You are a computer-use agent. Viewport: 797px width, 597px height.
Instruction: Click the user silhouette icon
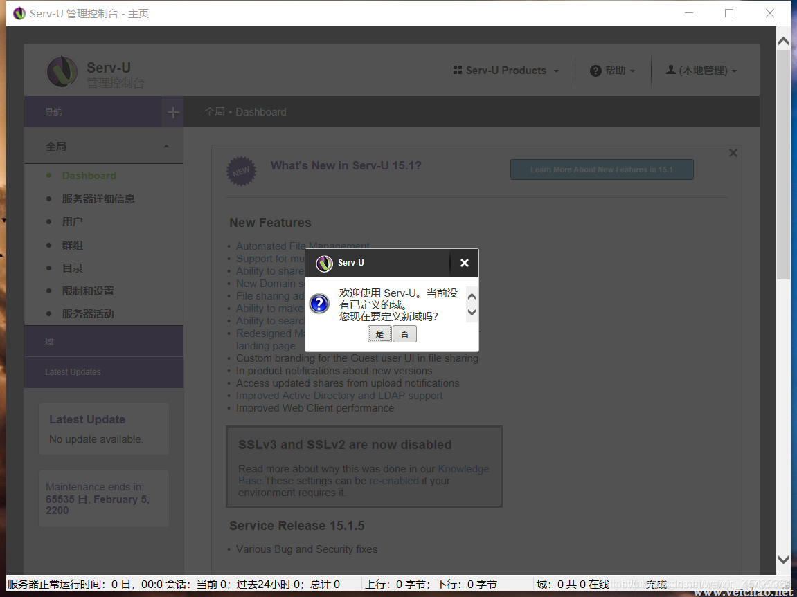pos(670,70)
